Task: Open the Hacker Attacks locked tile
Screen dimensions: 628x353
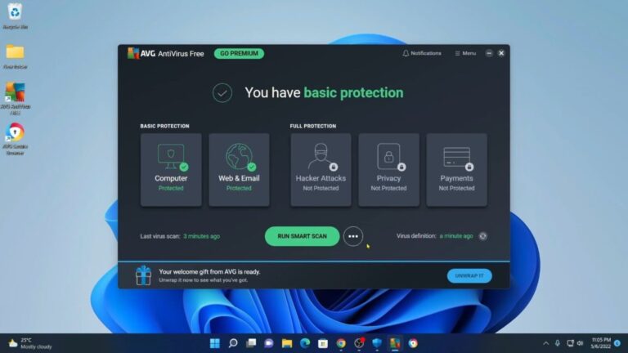Action: click(321, 170)
